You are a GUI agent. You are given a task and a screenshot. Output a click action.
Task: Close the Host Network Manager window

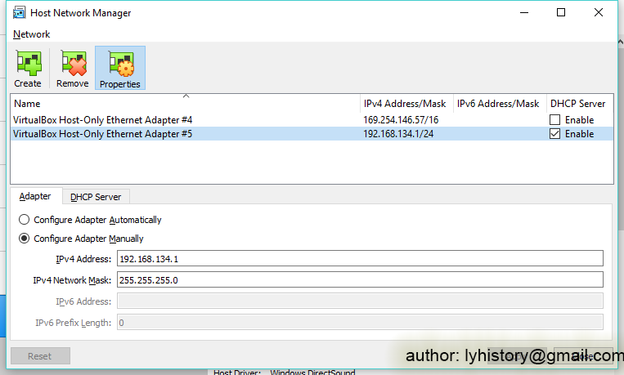coord(598,12)
